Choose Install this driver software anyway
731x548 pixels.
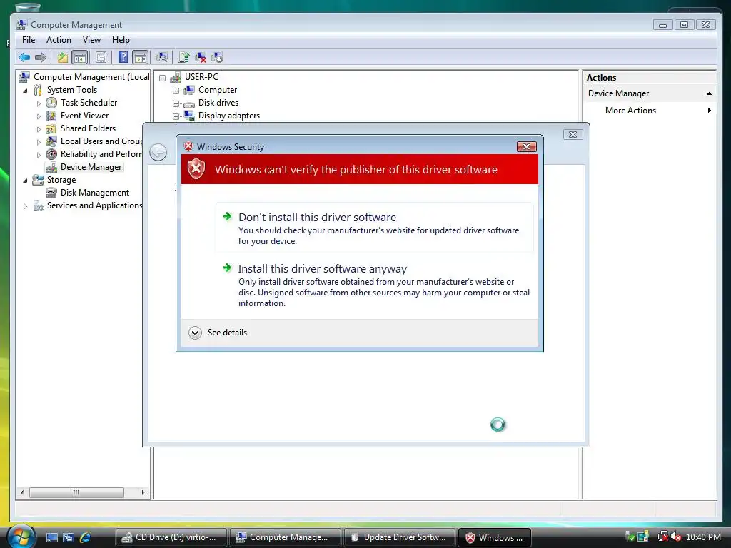374,285
